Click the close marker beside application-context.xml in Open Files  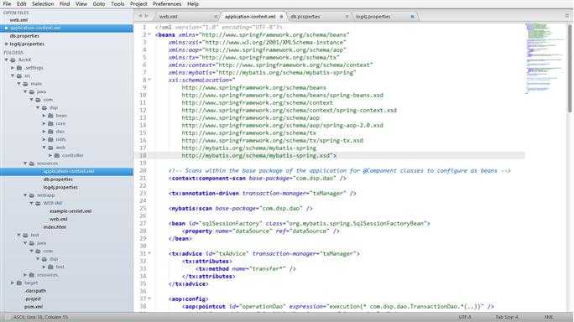tap(6, 29)
